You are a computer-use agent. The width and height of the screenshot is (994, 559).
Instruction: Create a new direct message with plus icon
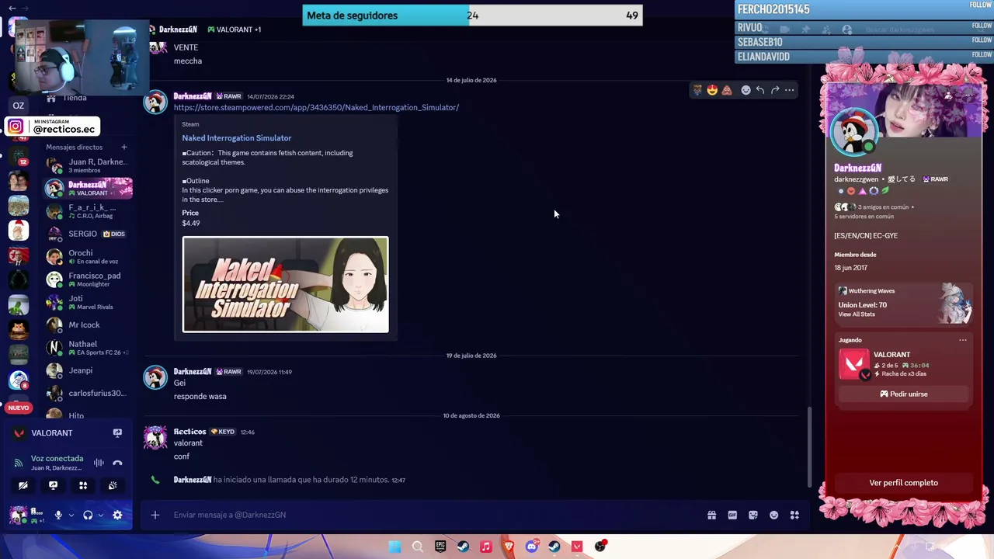(123, 147)
